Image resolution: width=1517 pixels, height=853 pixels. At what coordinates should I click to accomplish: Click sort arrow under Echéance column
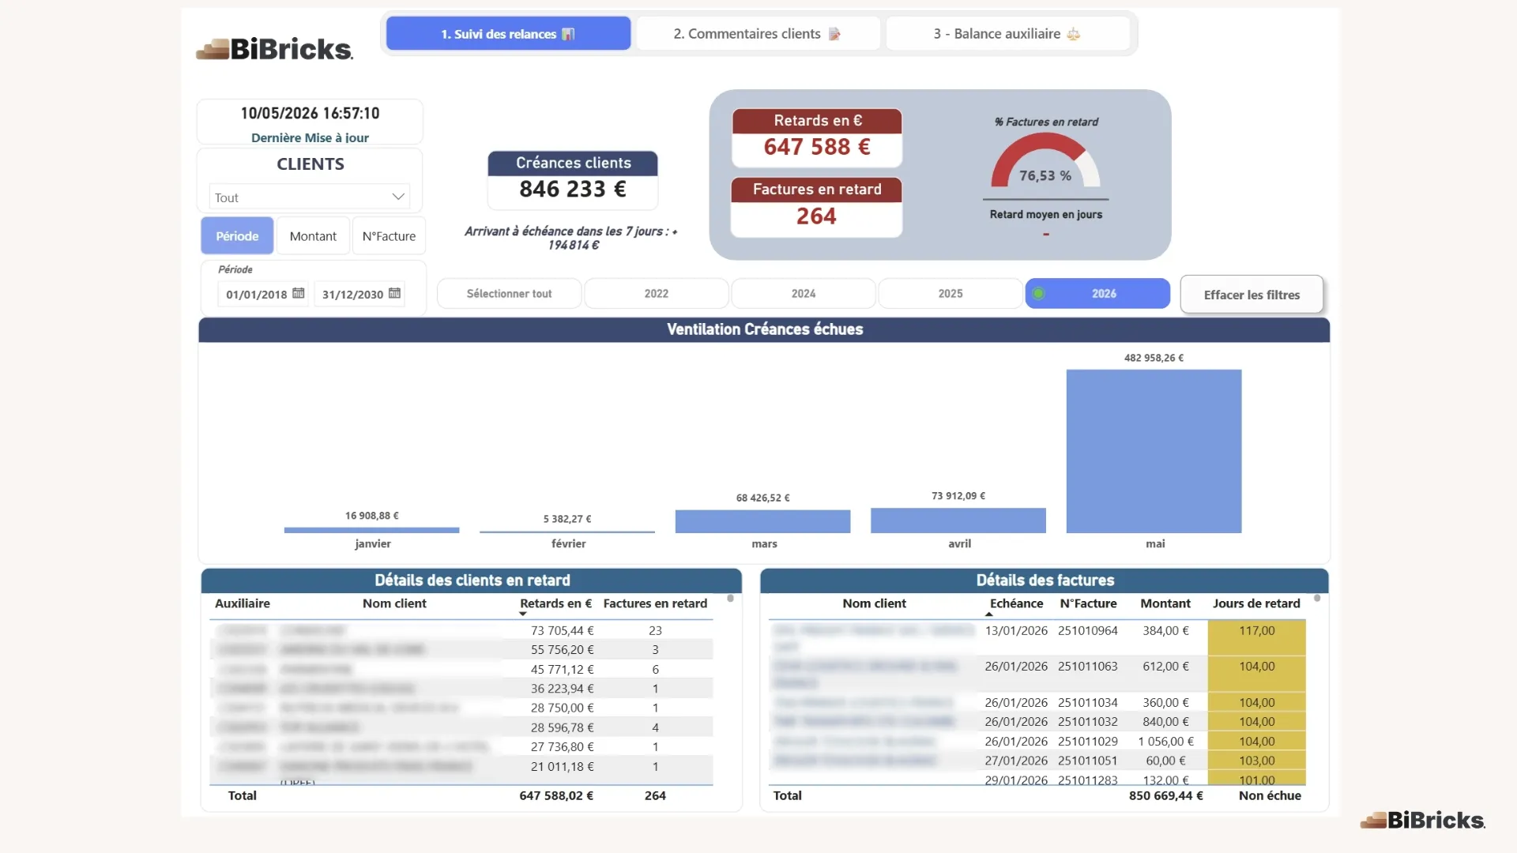coord(988,614)
